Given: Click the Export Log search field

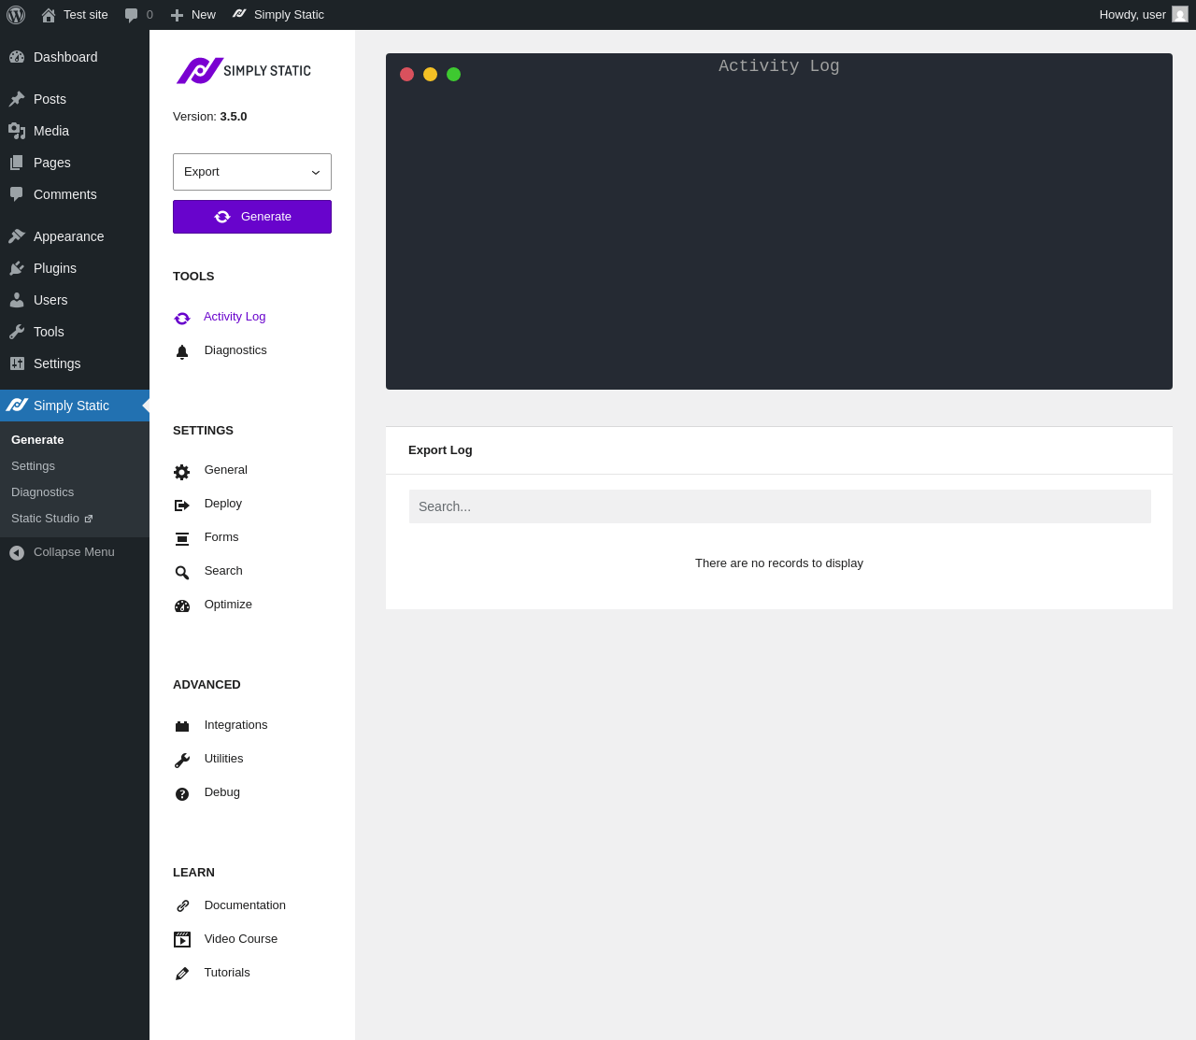Looking at the screenshot, I should pos(780,506).
